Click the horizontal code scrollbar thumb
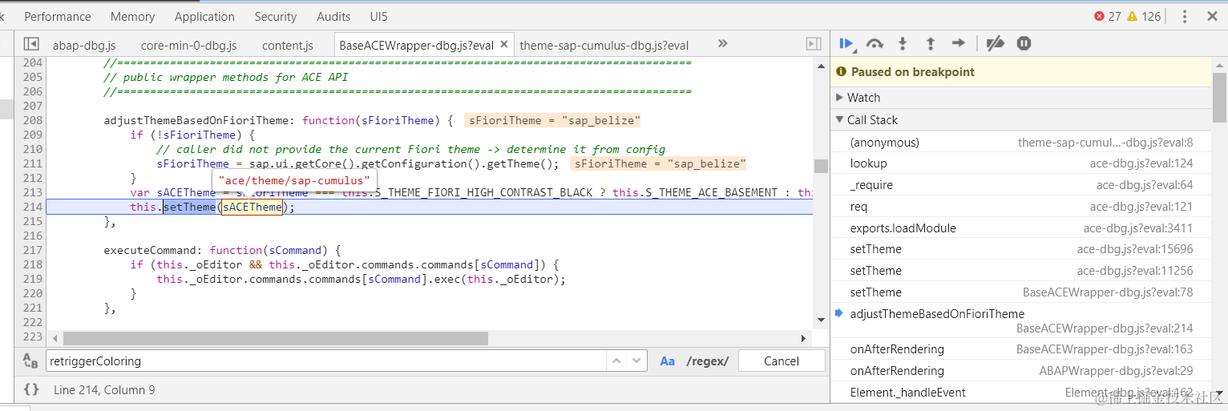 [275, 338]
